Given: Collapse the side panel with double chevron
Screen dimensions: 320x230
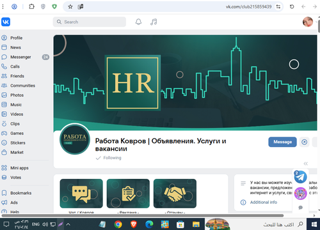Looking at the screenshot, I should pos(306,164).
